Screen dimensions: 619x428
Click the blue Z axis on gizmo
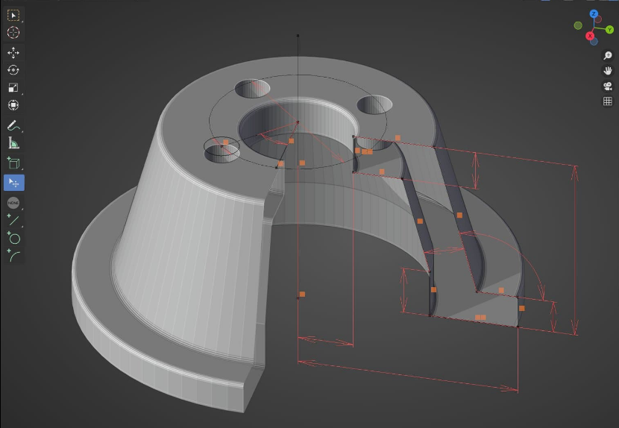tap(594, 14)
